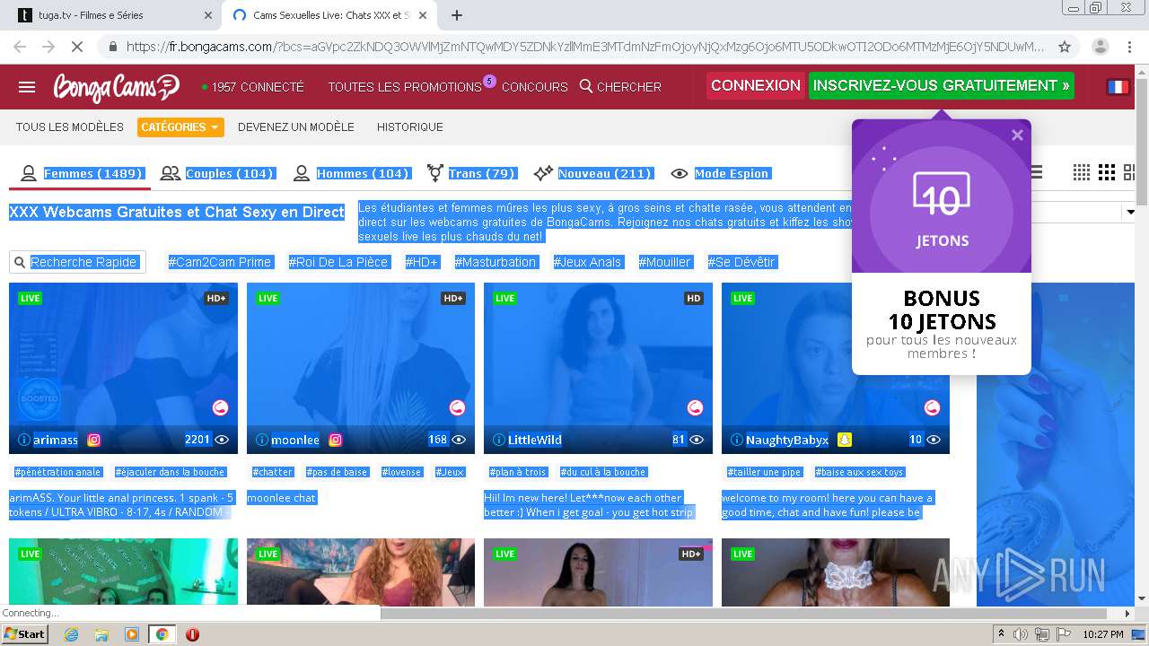Image resolution: width=1149 pixels, height=646 pixels.
Task: Click the pink badge on LittleWild thumbnail
Action: coord(695,408)
